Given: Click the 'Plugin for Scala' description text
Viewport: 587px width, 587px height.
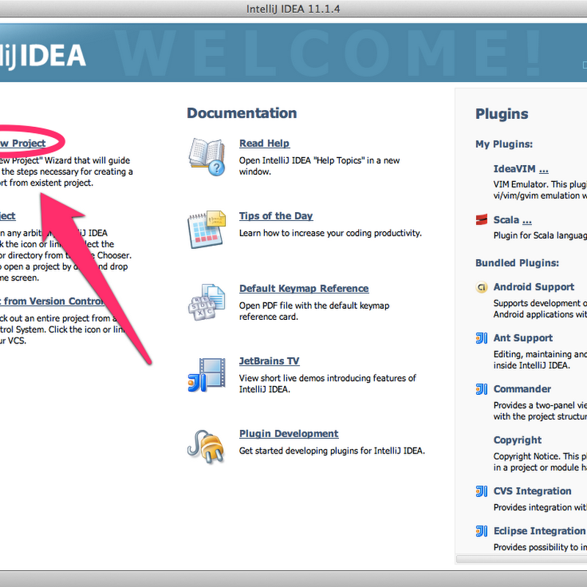Looking at the screenshot, I should 540,236.
